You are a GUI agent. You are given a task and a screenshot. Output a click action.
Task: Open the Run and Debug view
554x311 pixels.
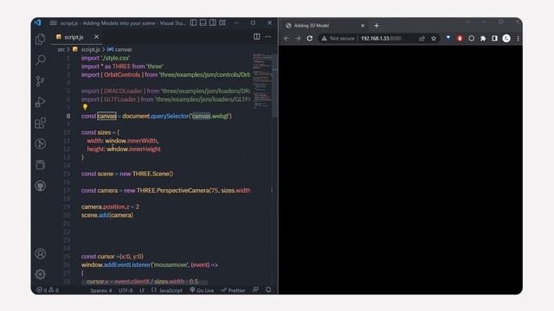click(x=41, y=102)
